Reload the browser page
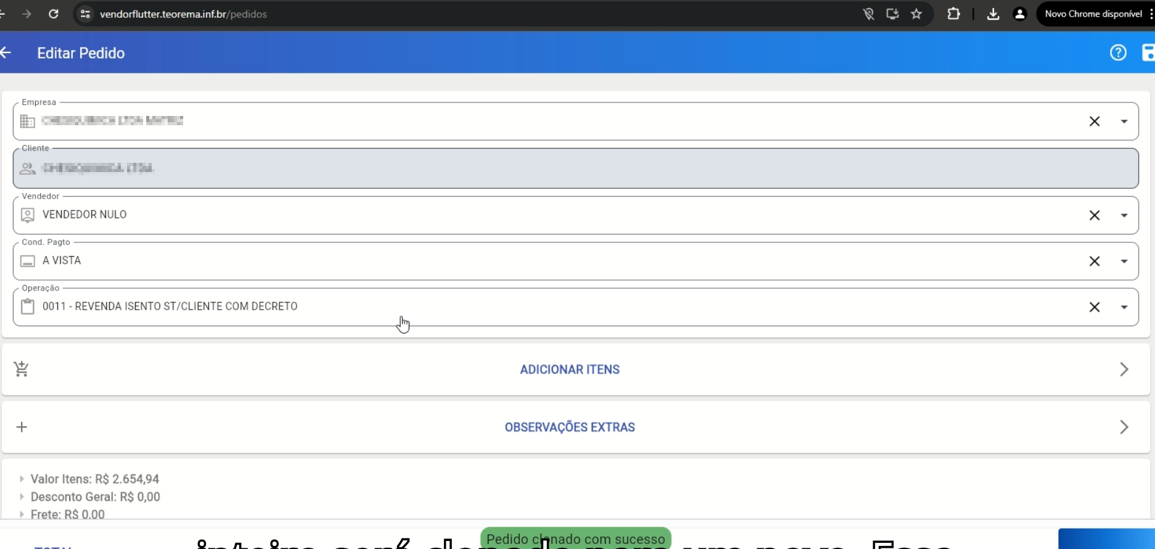Screen dimensions: 1155x549 click(x=54, y=14)
